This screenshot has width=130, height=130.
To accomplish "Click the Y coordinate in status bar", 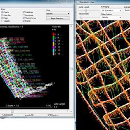I will click(x=7, y=115).
